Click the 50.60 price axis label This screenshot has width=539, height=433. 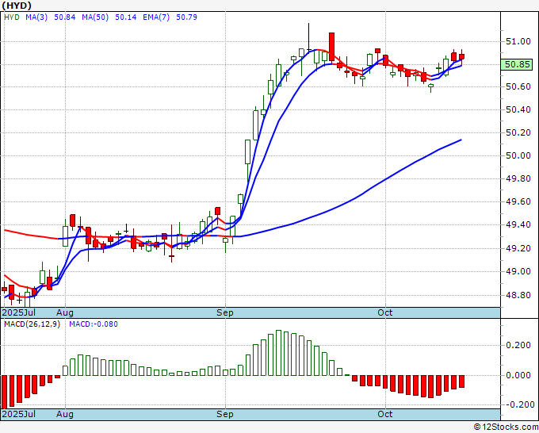tap(518, 86)
